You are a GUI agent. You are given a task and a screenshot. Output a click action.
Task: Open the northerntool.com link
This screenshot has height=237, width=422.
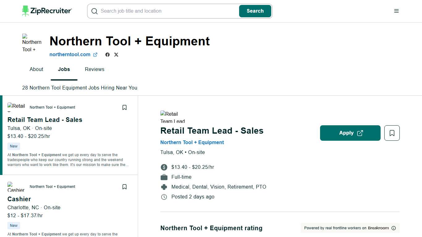coord(70,54)
